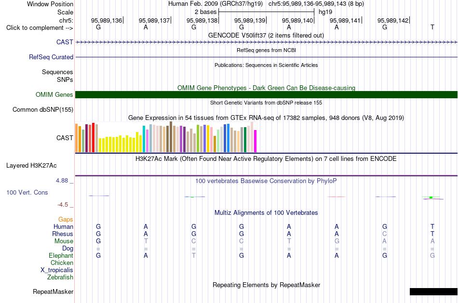Open the Layered H3K27Ac track label

coord(31,166)
